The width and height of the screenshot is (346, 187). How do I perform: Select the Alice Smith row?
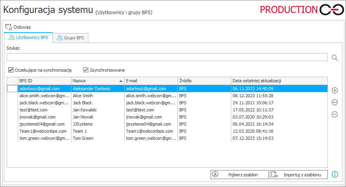167,96
